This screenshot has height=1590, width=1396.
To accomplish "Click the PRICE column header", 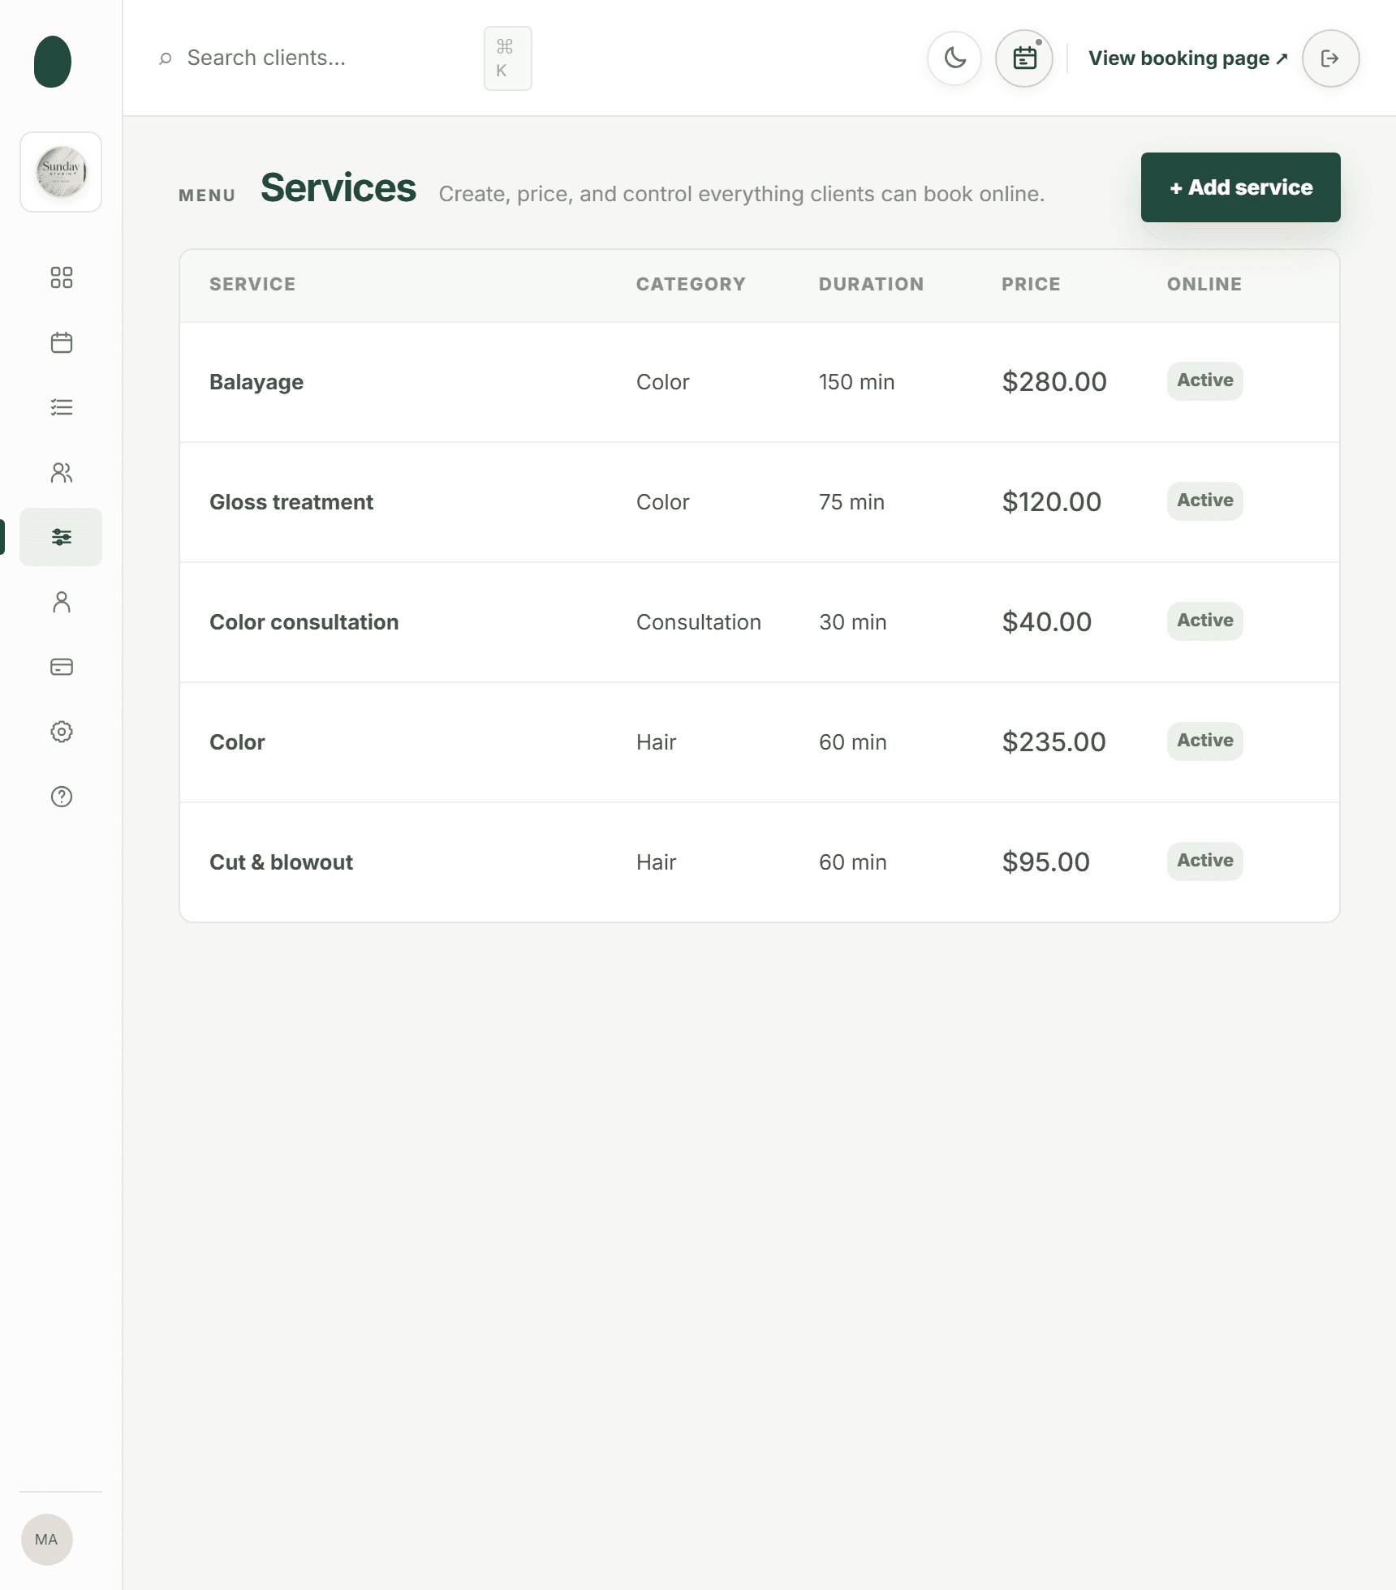I will [1031, 284].
